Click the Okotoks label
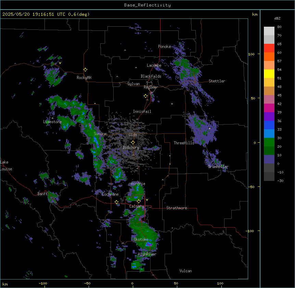This screenshot has height=288, width=295. pos(141,239)
